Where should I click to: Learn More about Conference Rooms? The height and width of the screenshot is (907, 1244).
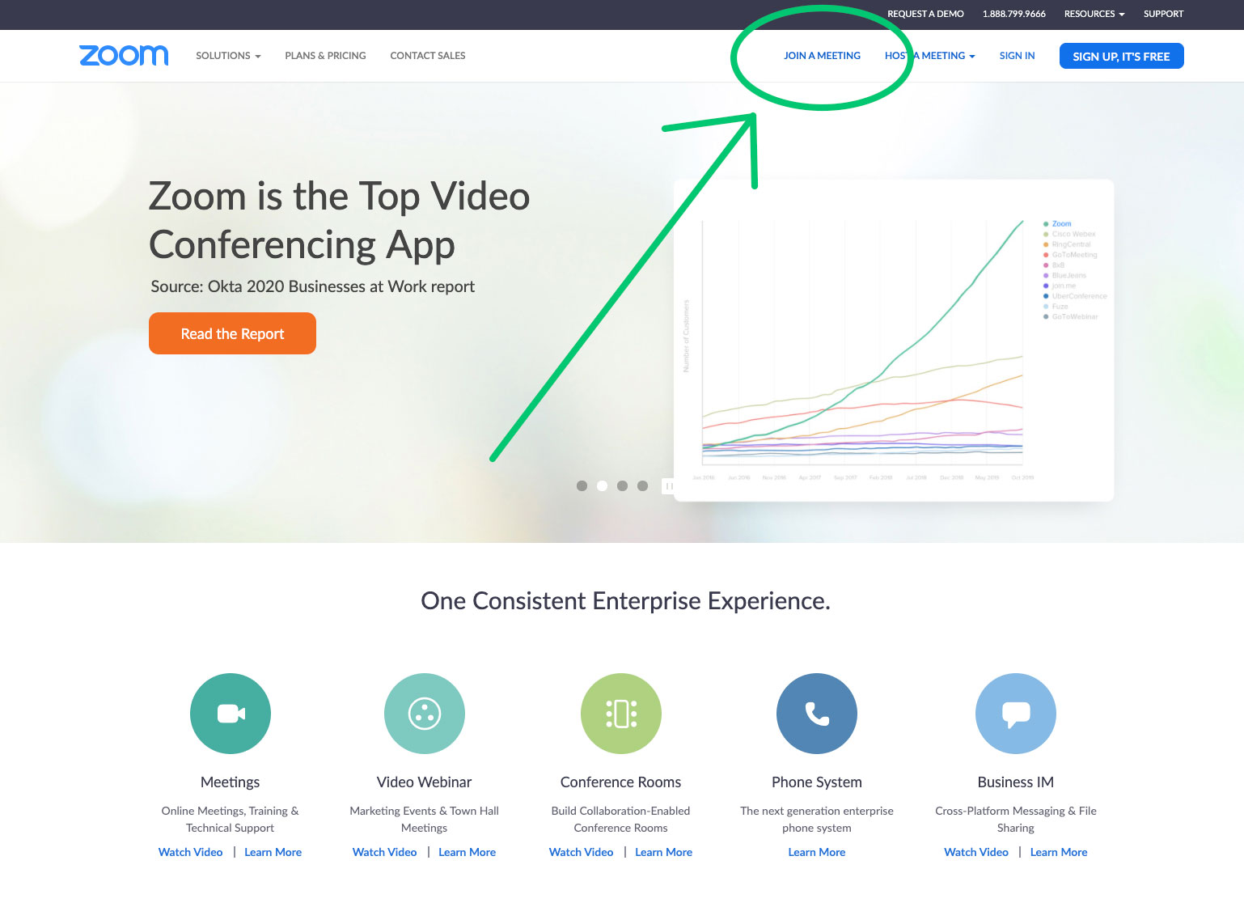663,852
